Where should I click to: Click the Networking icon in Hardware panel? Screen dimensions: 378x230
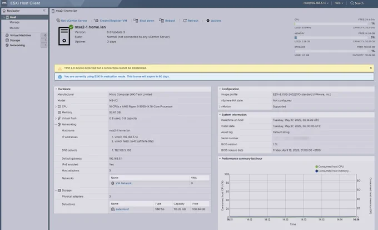pos(59,124)
